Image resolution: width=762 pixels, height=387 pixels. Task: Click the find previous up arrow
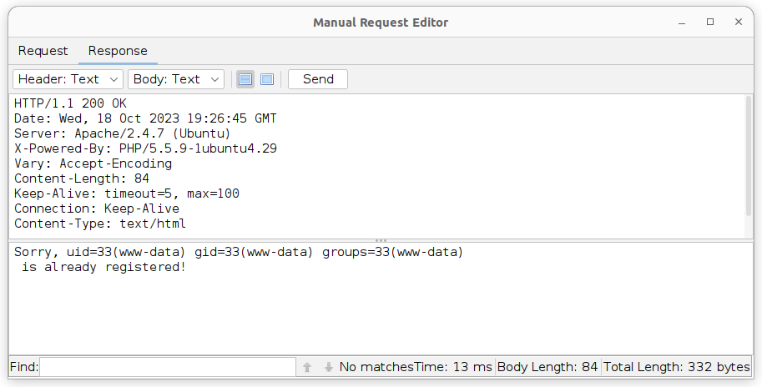(307, 367)
